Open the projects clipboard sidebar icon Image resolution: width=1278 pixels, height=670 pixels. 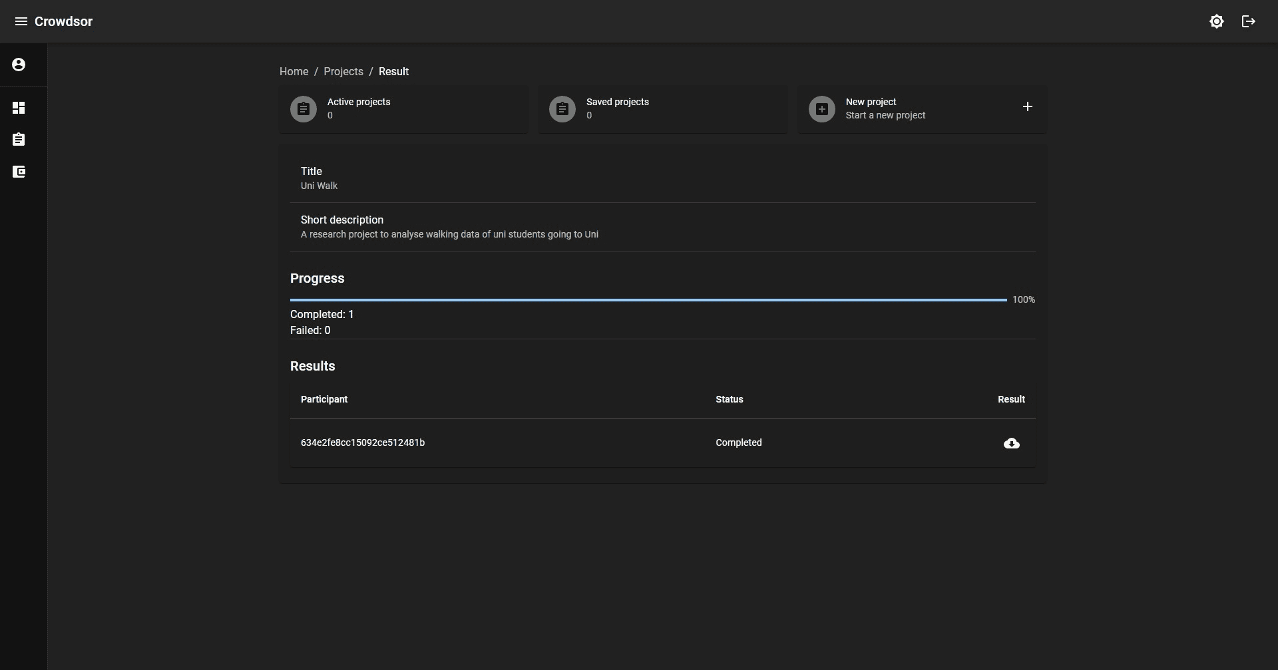click(19, 140)
